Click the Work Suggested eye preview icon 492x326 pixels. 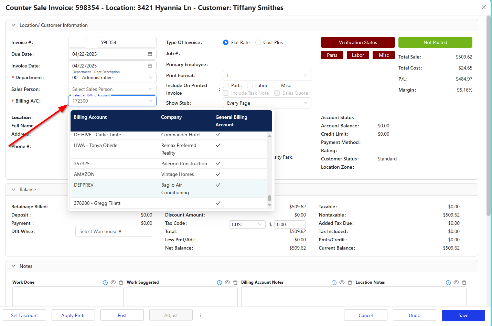coord(227,282)
